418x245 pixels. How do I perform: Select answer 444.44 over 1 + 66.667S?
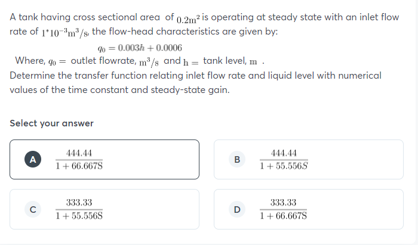point(105,159)
